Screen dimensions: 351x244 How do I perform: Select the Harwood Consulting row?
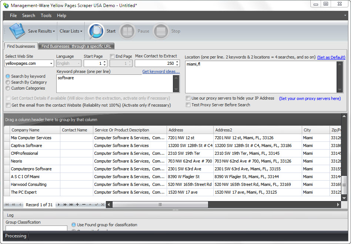pos(173,184)
